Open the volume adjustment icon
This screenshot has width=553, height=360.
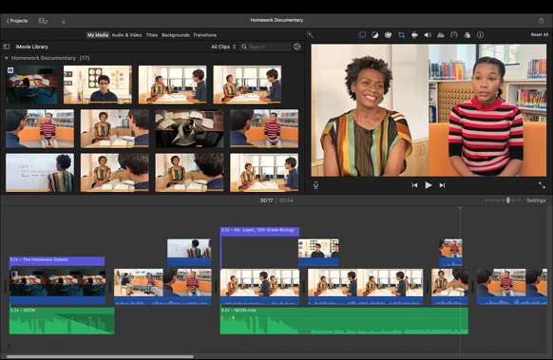pos(428,35)
